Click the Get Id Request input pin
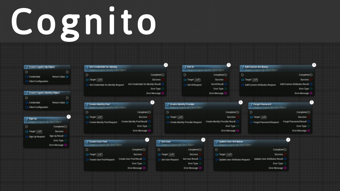The height and width of the screenshot is (191, 340). pyautogui.click(x=185, y=85)
